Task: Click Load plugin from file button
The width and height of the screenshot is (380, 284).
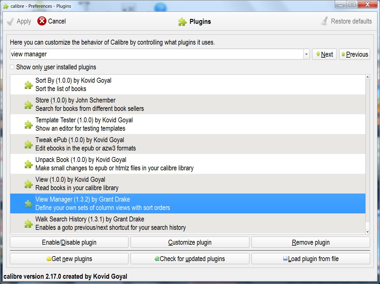Action: (x=311, y=259)
